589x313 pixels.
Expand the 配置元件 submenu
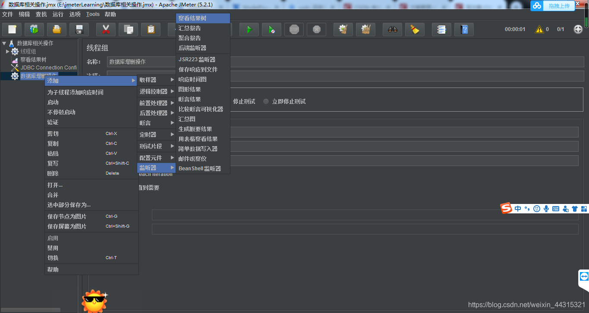tap(156, 158)
